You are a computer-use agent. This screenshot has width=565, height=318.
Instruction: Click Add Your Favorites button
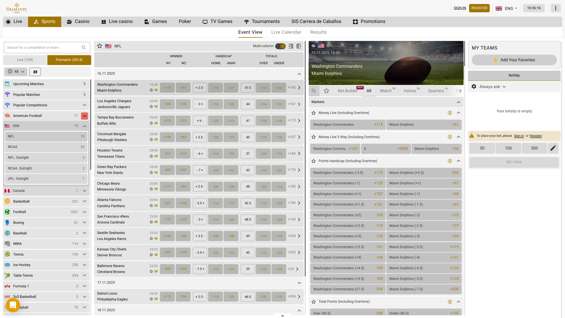(514, 60)
